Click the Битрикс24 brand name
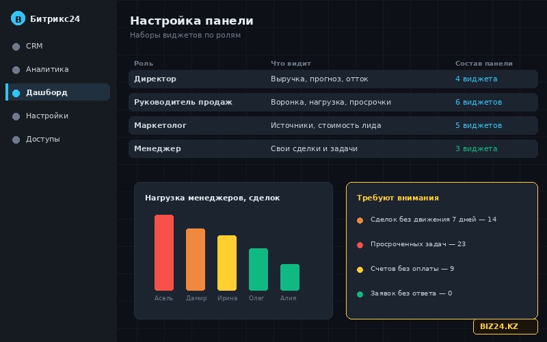547x342 pixels. tap(55, 19)
